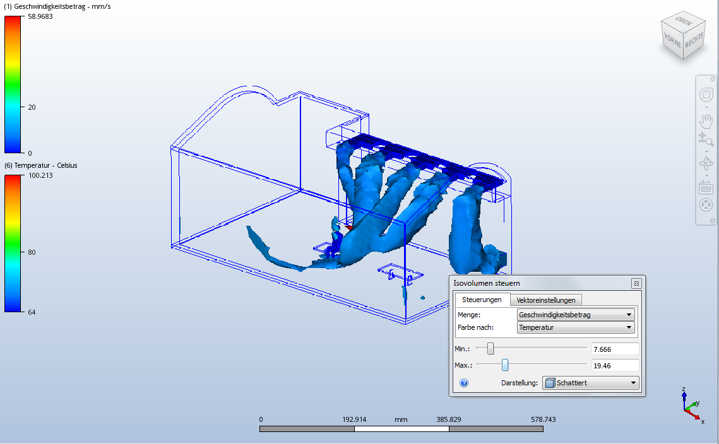The height and width of the screenshot is (444, 719).
Task: Open the steering wheel navigation tool
Action: pyautogui.click(x=706, y=95)
